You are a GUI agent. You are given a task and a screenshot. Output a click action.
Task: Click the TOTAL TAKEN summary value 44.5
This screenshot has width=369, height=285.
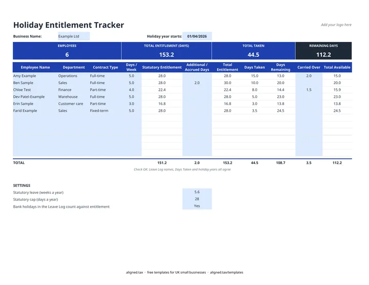tap(254, 55)
